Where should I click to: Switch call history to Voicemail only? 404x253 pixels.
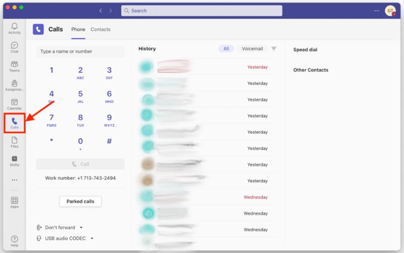point(252,48)
